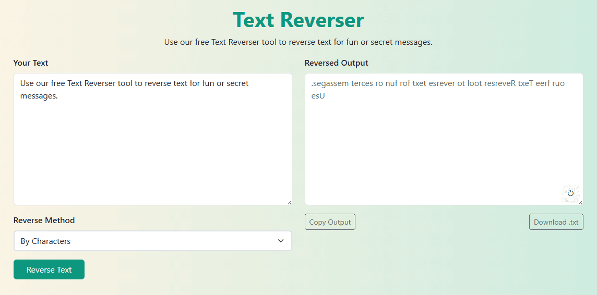597x295 pixels.
Task: Click the Reversed Output box resize grip
Action: tap(580, 202)
